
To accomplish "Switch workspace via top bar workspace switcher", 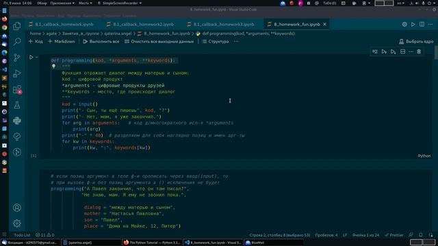I will point(384,3).
